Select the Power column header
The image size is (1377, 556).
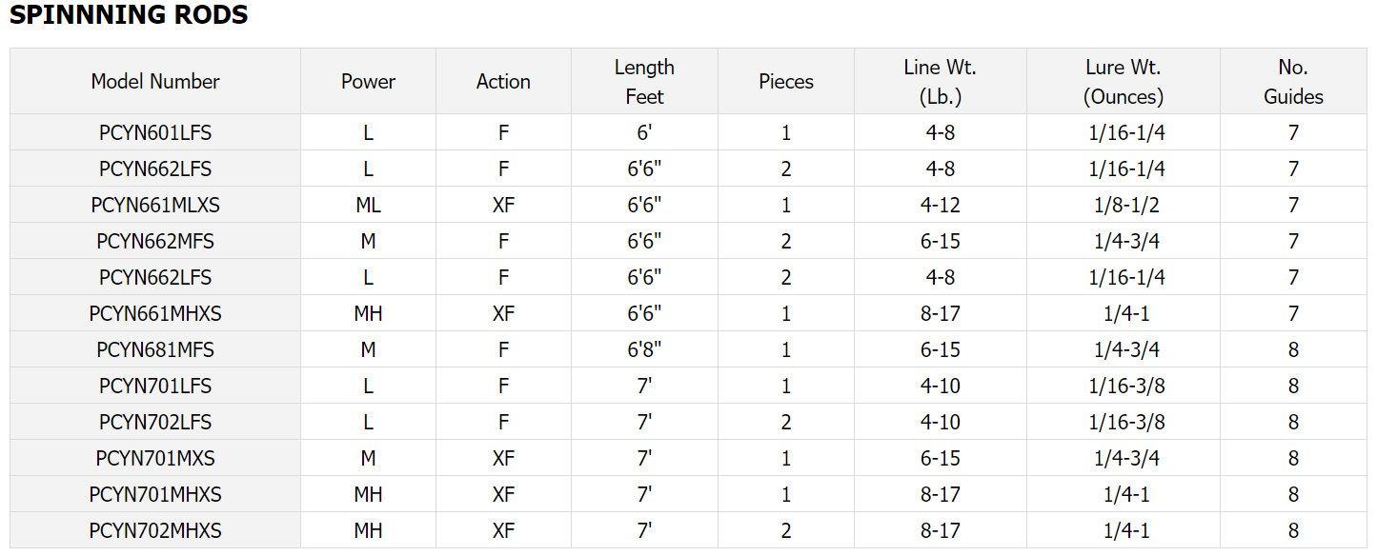pos(368,82)
